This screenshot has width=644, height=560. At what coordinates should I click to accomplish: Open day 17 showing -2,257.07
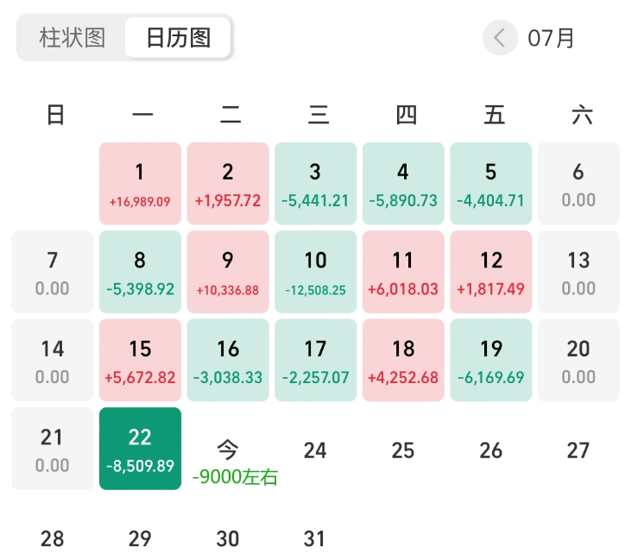[315, 360]
